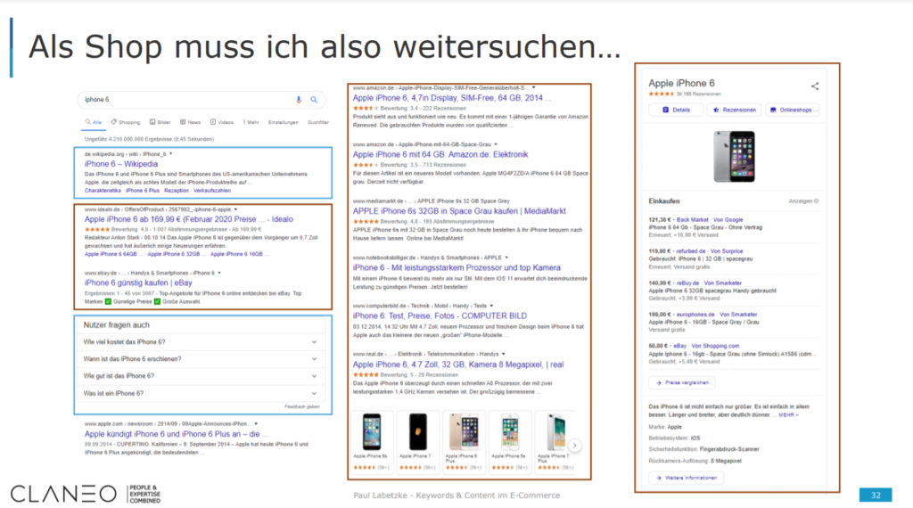
Task: Open the idealo.de URL dropdown arrow
Action: [235, 209]
